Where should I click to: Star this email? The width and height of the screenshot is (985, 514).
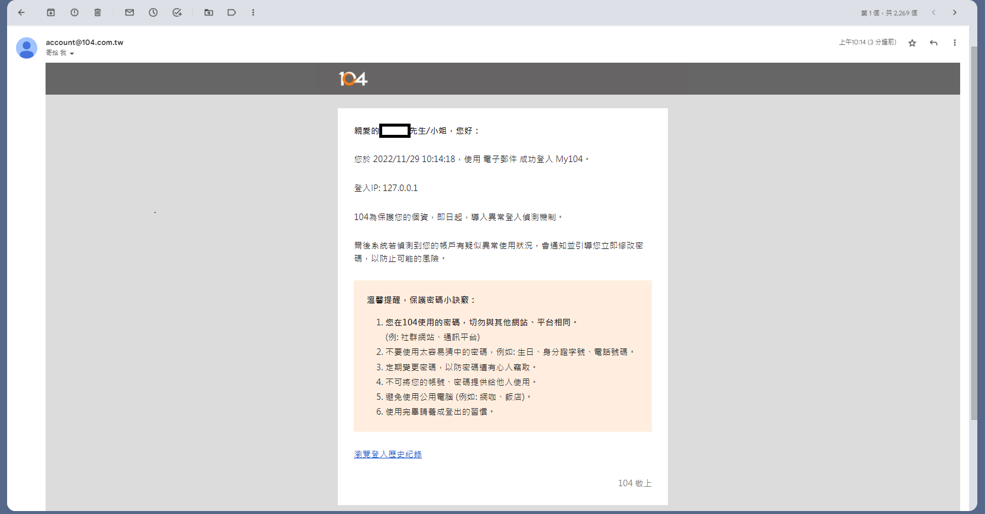[x=912, y=43]
